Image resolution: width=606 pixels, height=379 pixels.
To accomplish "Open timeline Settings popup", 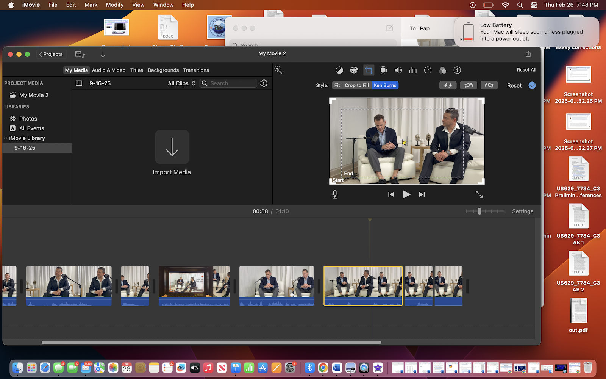I will pyautogui.click(x=522, y=211).
